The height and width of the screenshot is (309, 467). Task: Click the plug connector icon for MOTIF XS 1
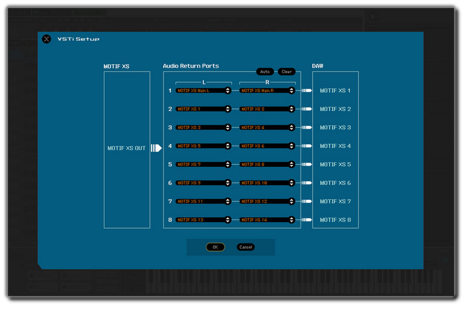pos(306,91)
